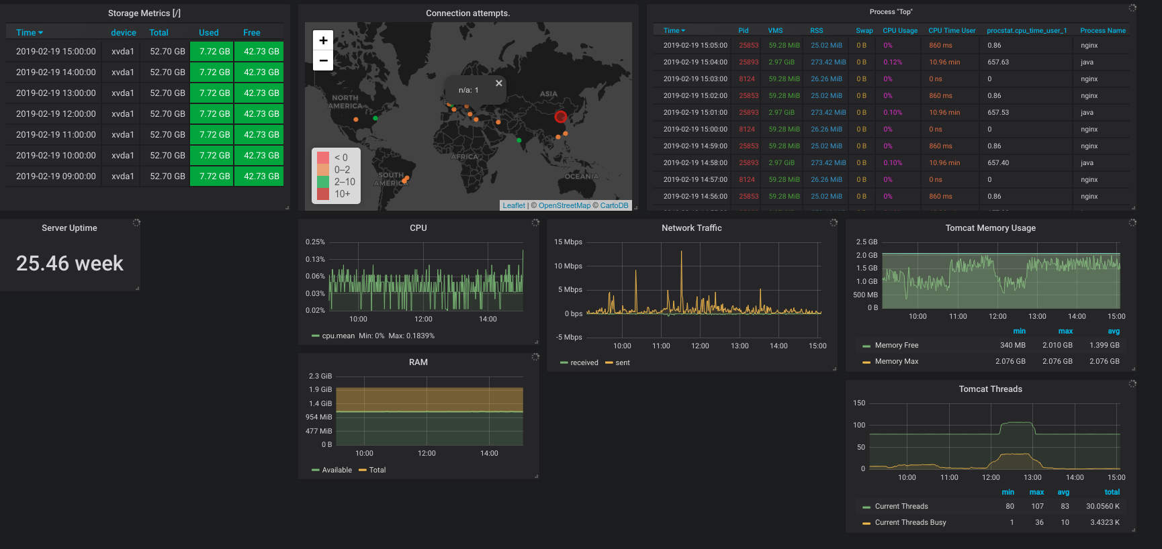This screenshot has height=549, width=1162.
Task: Open the Tomcat Memory Usage panel title menu
Action: click(991, 228)
